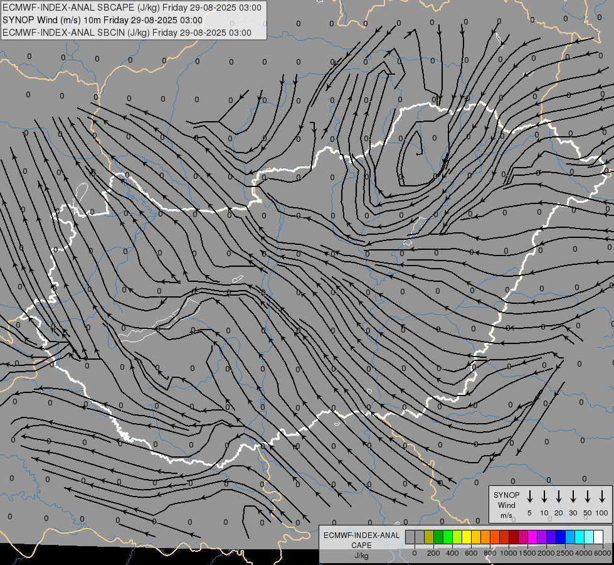Click the SBCIN title line
Viewport: 614px width, 565px height.
[127, 33]
